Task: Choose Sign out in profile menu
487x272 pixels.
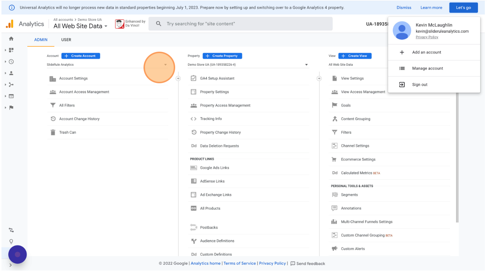Action: (434, 85)
